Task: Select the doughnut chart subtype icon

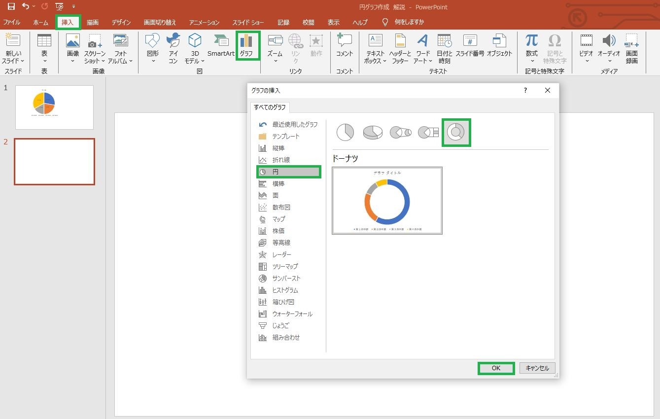Action: [456, 132]
